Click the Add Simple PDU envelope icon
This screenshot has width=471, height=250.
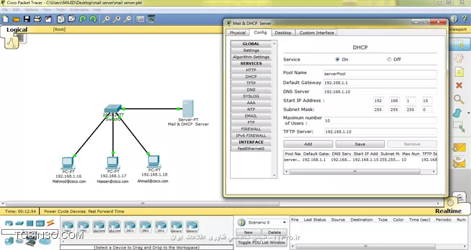(459, 147)
